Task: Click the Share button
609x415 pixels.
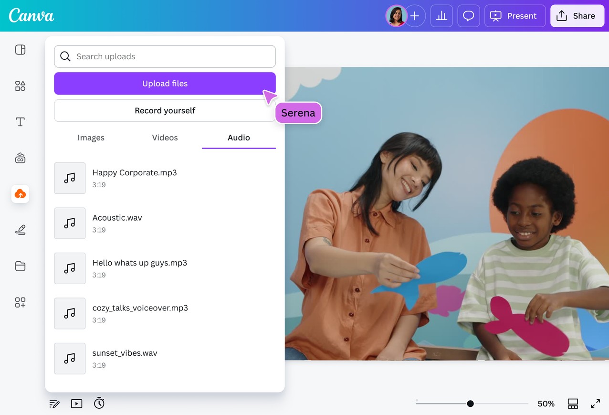Action: (577, 16)
